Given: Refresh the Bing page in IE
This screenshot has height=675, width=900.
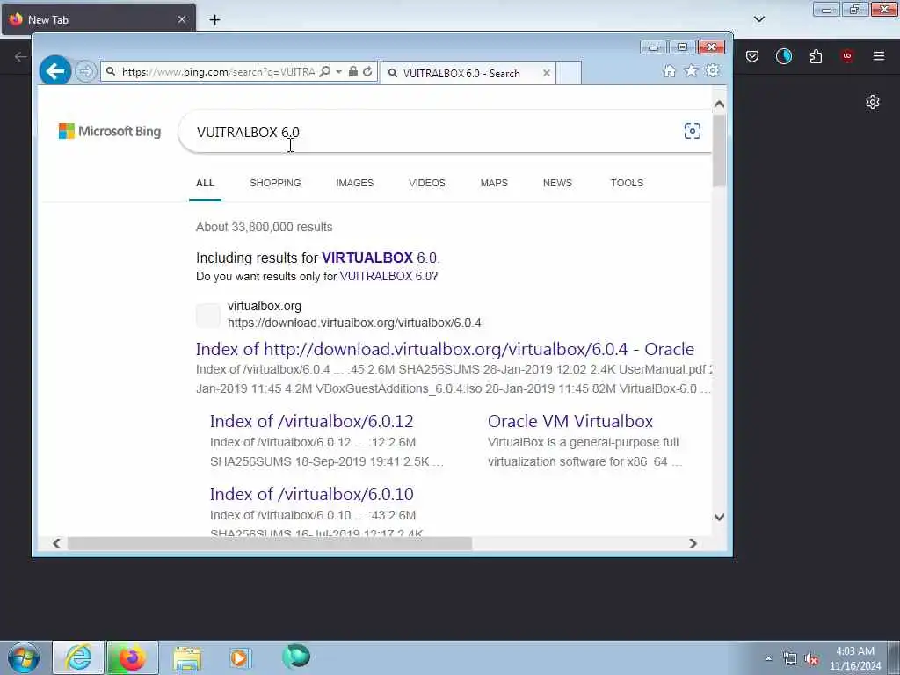Looking at the screenshot, I should tap(367, 72).
